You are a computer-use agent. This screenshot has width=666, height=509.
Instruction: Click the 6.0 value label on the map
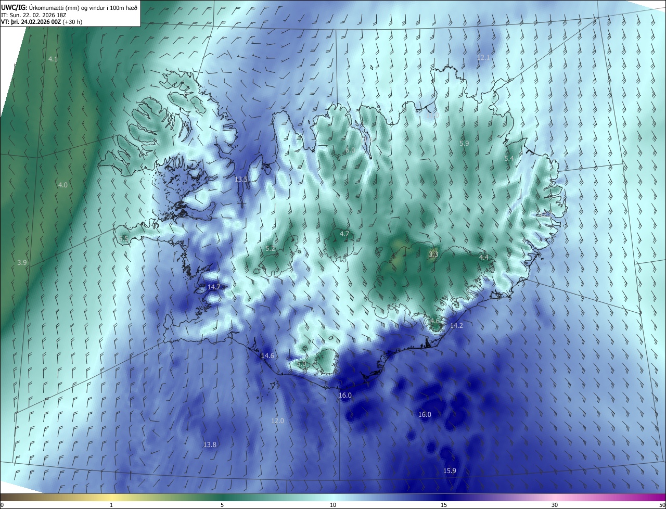pyautogui.click(x=350, y=150)
